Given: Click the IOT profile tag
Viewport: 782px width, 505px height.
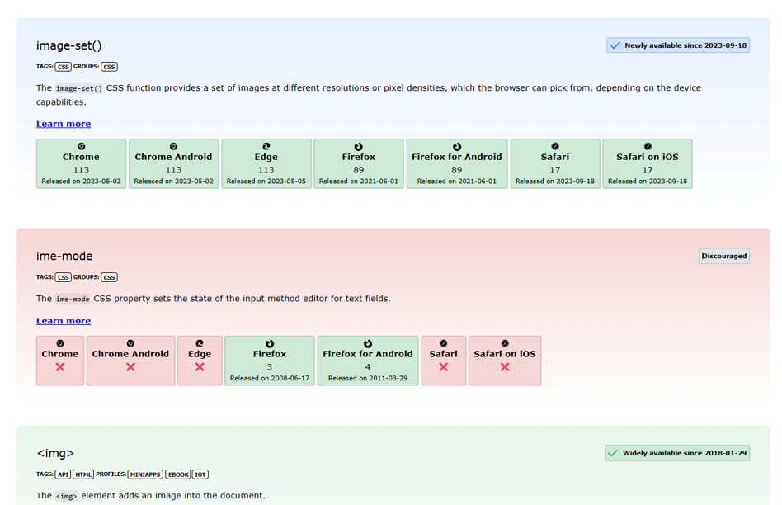Looking at the screenshot, I should 200,474.
